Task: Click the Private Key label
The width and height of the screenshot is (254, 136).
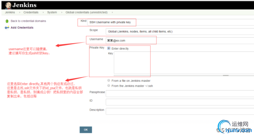Action: pos(97,48)
